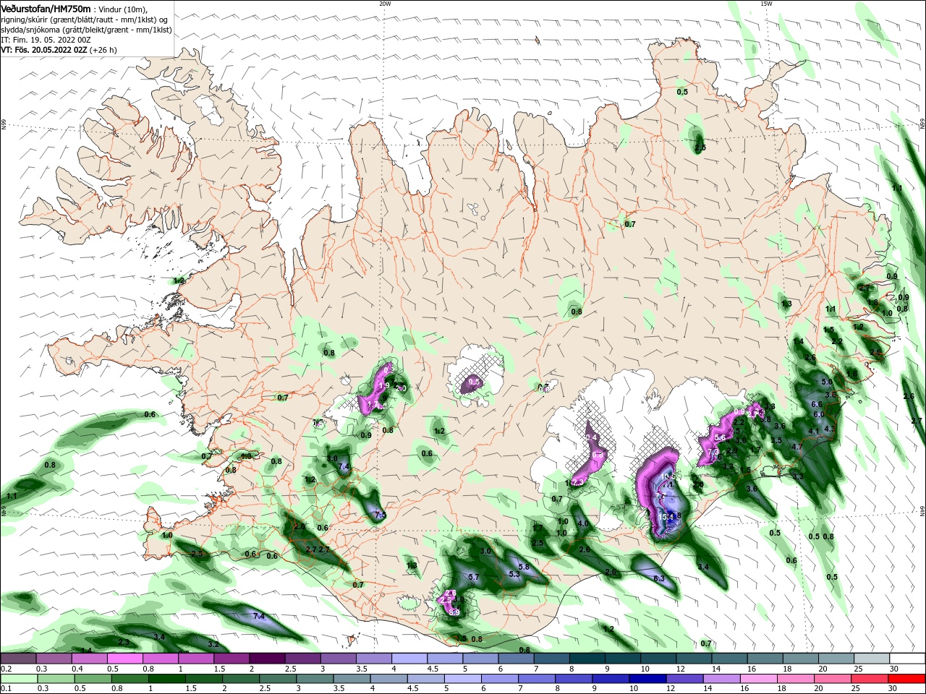Click the grey-green swatch at 3 on rain scale

(315, 679)
